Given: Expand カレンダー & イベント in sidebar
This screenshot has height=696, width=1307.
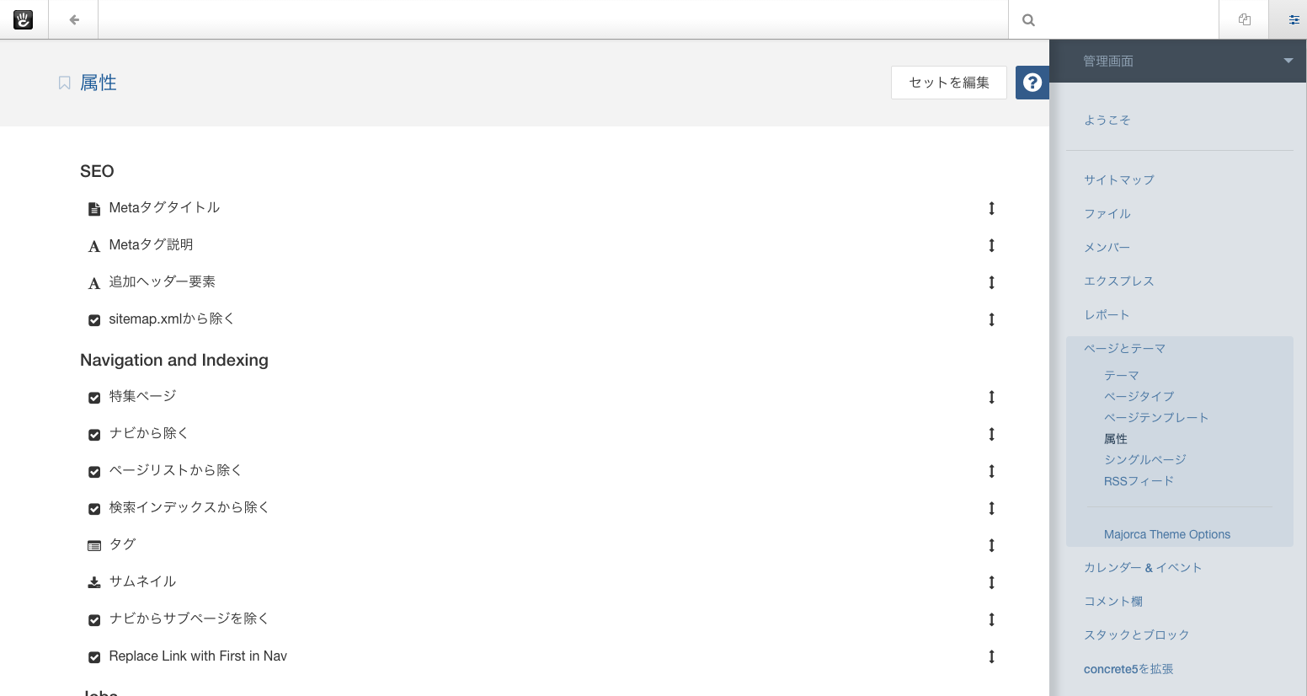Looking at the screenshot, I should (1143, 567).
